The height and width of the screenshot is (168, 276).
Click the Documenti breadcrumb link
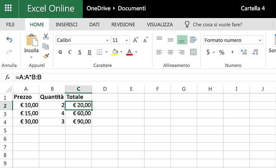point(132,8)
